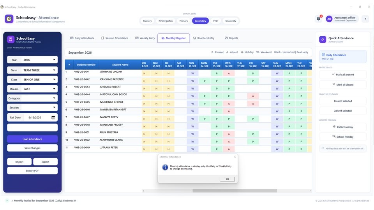
Task: Switch to Daily Attendance tab
Action: point(82,38)
